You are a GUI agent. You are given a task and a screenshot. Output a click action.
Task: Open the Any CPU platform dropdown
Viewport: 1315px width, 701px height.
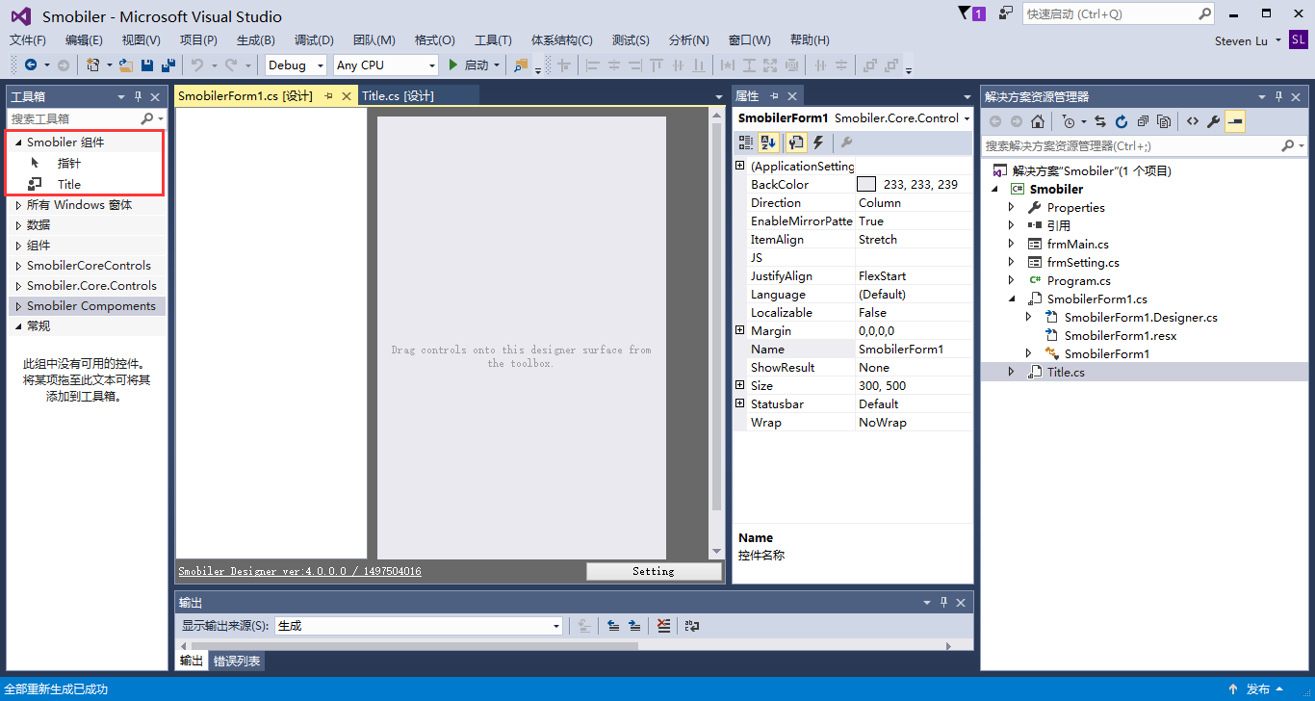[x=386, y=65]
